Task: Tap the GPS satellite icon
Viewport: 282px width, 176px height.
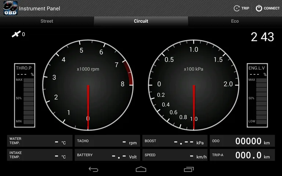Action: coord(16,34)
